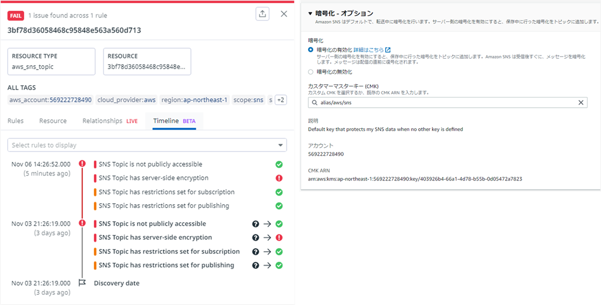The image size is (601, 305).
Task: Select the Timeline BETA tab
Action: tap(174, 121)
